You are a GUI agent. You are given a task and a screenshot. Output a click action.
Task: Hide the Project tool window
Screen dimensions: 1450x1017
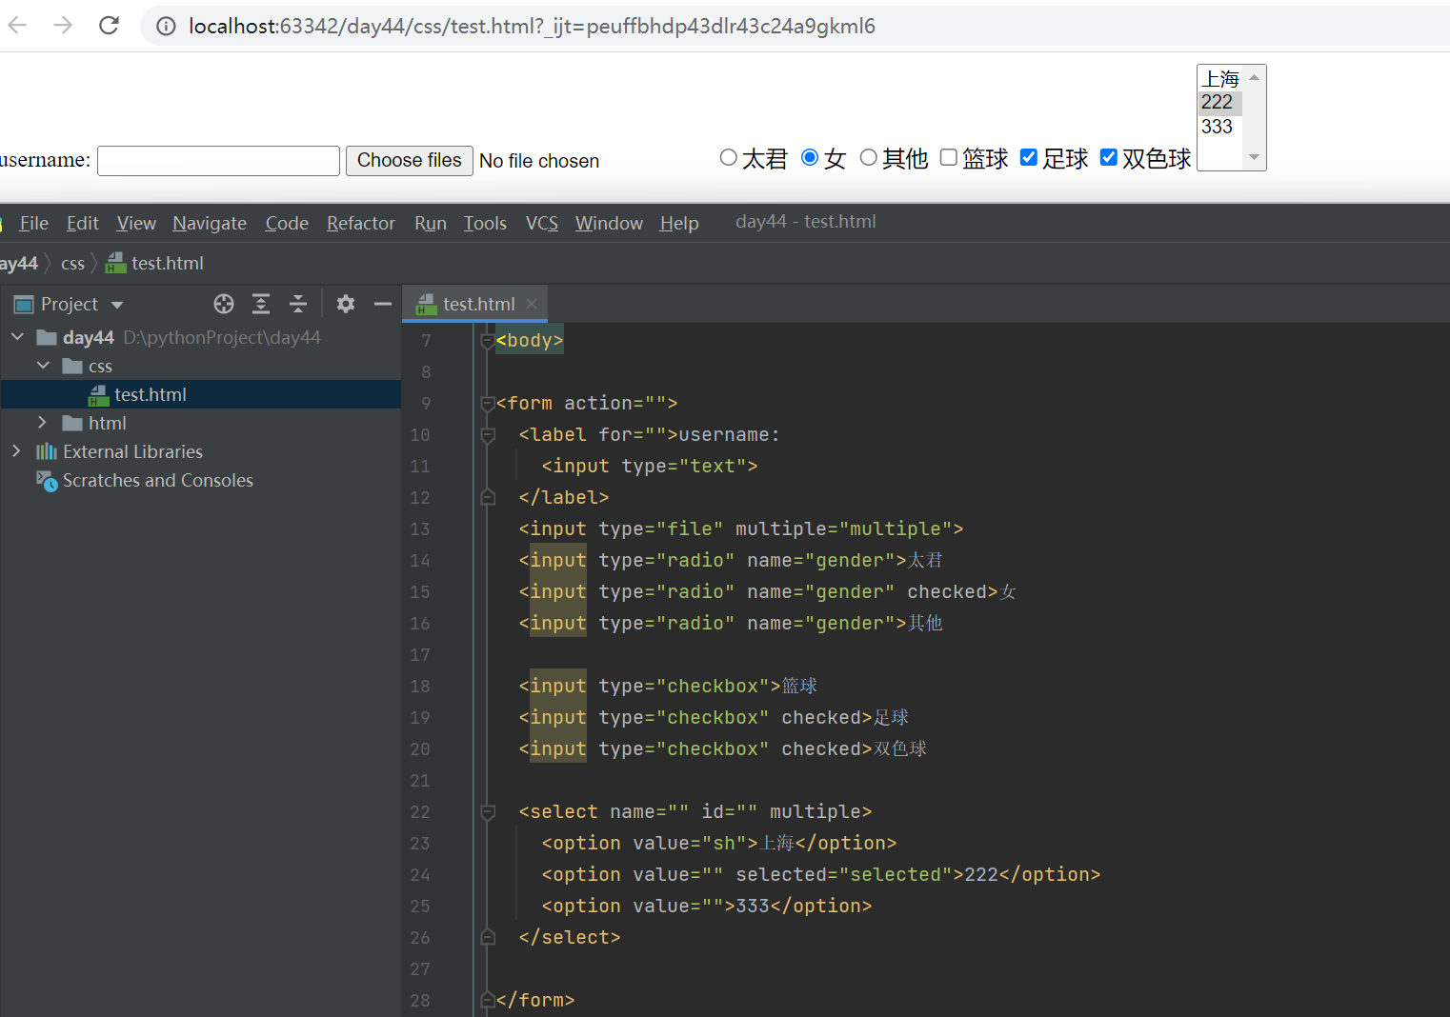(x=383, y=304)
